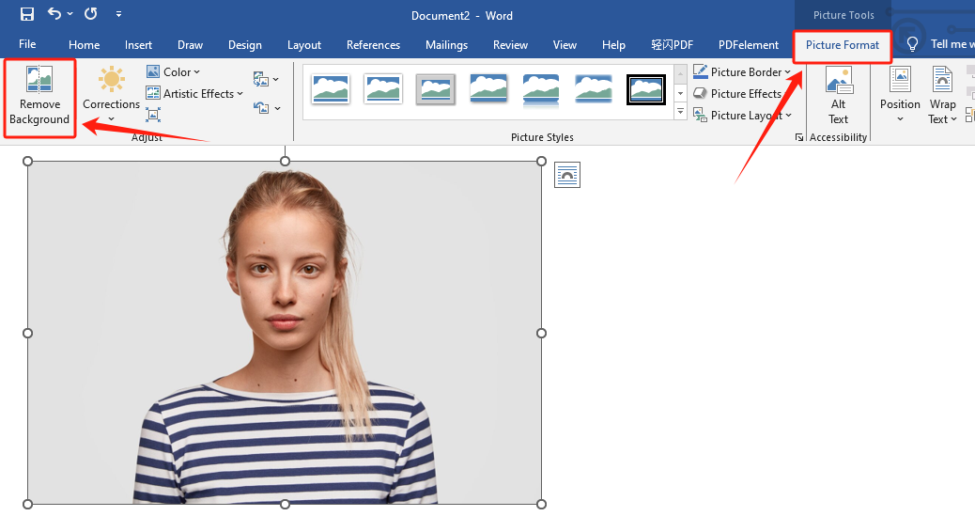This screenshot has height=532, width=975.
Task: Open the Reset Picture dropdown
Action: pyautogui.click(x=267, y=108)
